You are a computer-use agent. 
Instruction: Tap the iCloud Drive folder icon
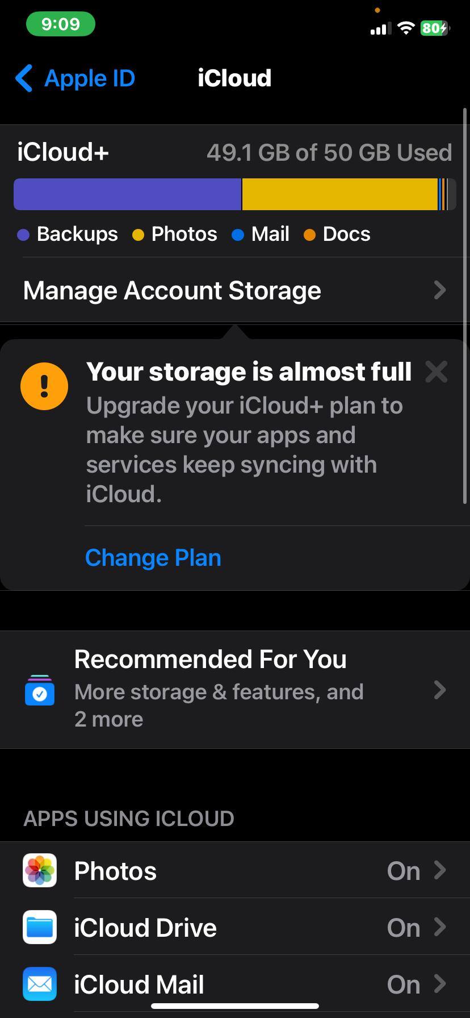point(40,927)
